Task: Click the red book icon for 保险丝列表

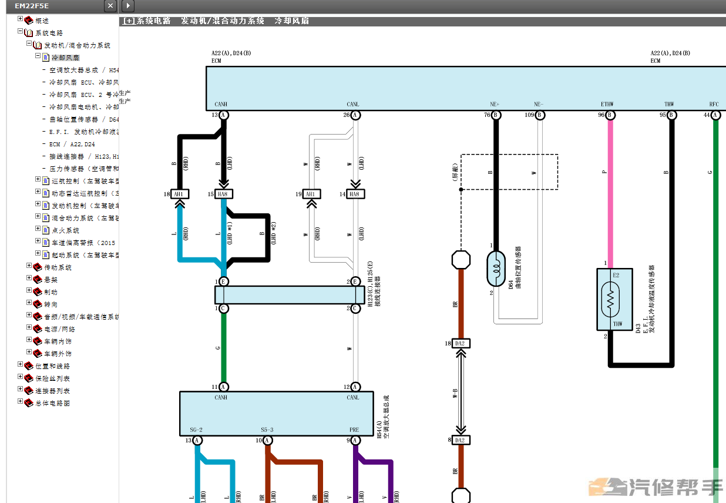Action: [x=29, y=378]
